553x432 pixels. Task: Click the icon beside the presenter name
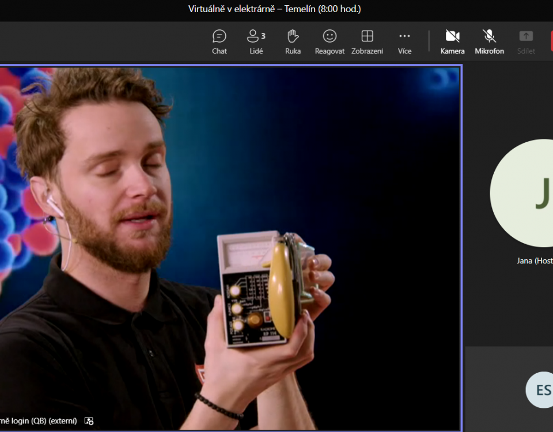(x=89, y=420)
